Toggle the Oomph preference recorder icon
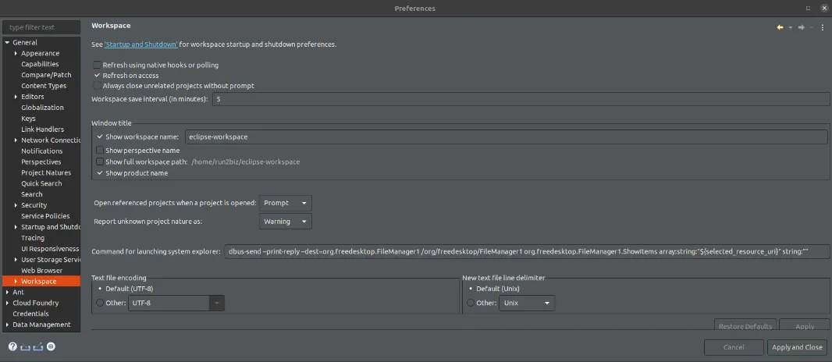 tap(51, 346)
